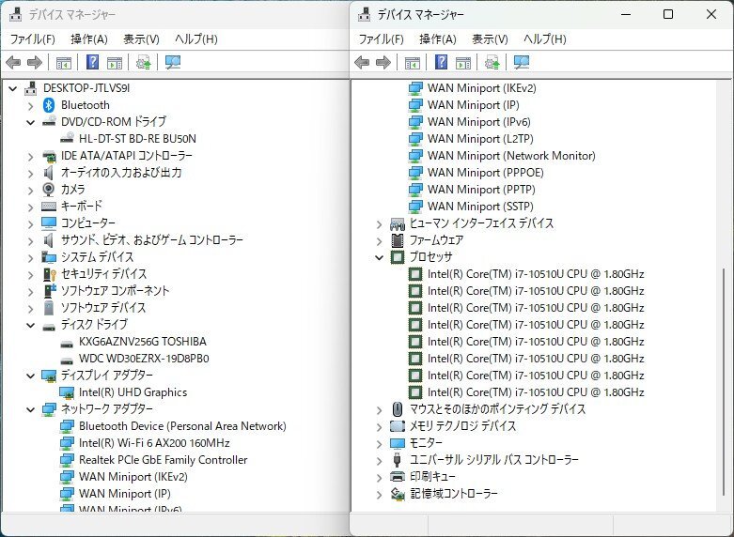
Task: Click Help icon in left window toolbar
Action: 93,62
